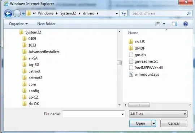Click the UMDF folder icon
This screenshot has width=195, height=133.
pyautogui.click(x=131, y=48)
